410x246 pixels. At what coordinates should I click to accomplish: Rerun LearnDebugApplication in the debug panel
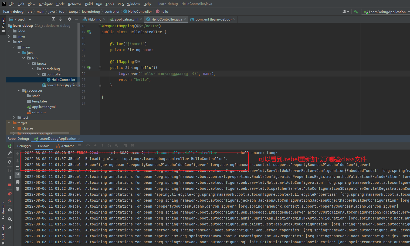click(x=10, y=146)
